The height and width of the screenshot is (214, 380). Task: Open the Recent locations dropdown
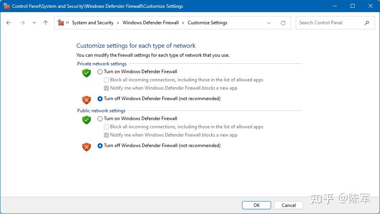(34, 23)
